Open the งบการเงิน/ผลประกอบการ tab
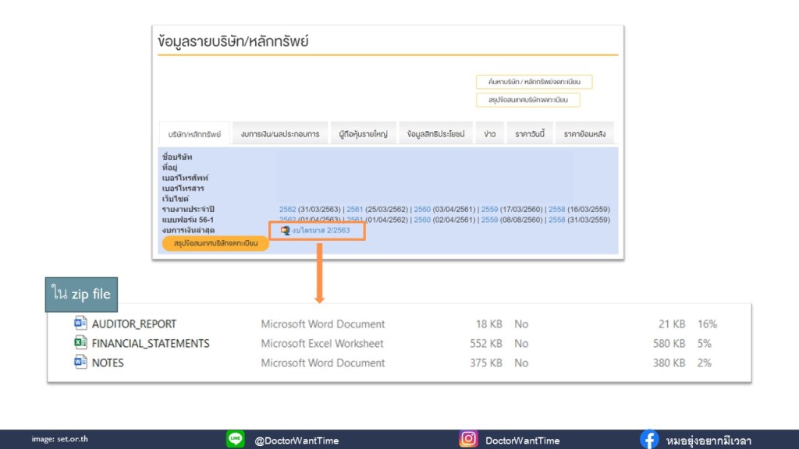 pos(280,134)
